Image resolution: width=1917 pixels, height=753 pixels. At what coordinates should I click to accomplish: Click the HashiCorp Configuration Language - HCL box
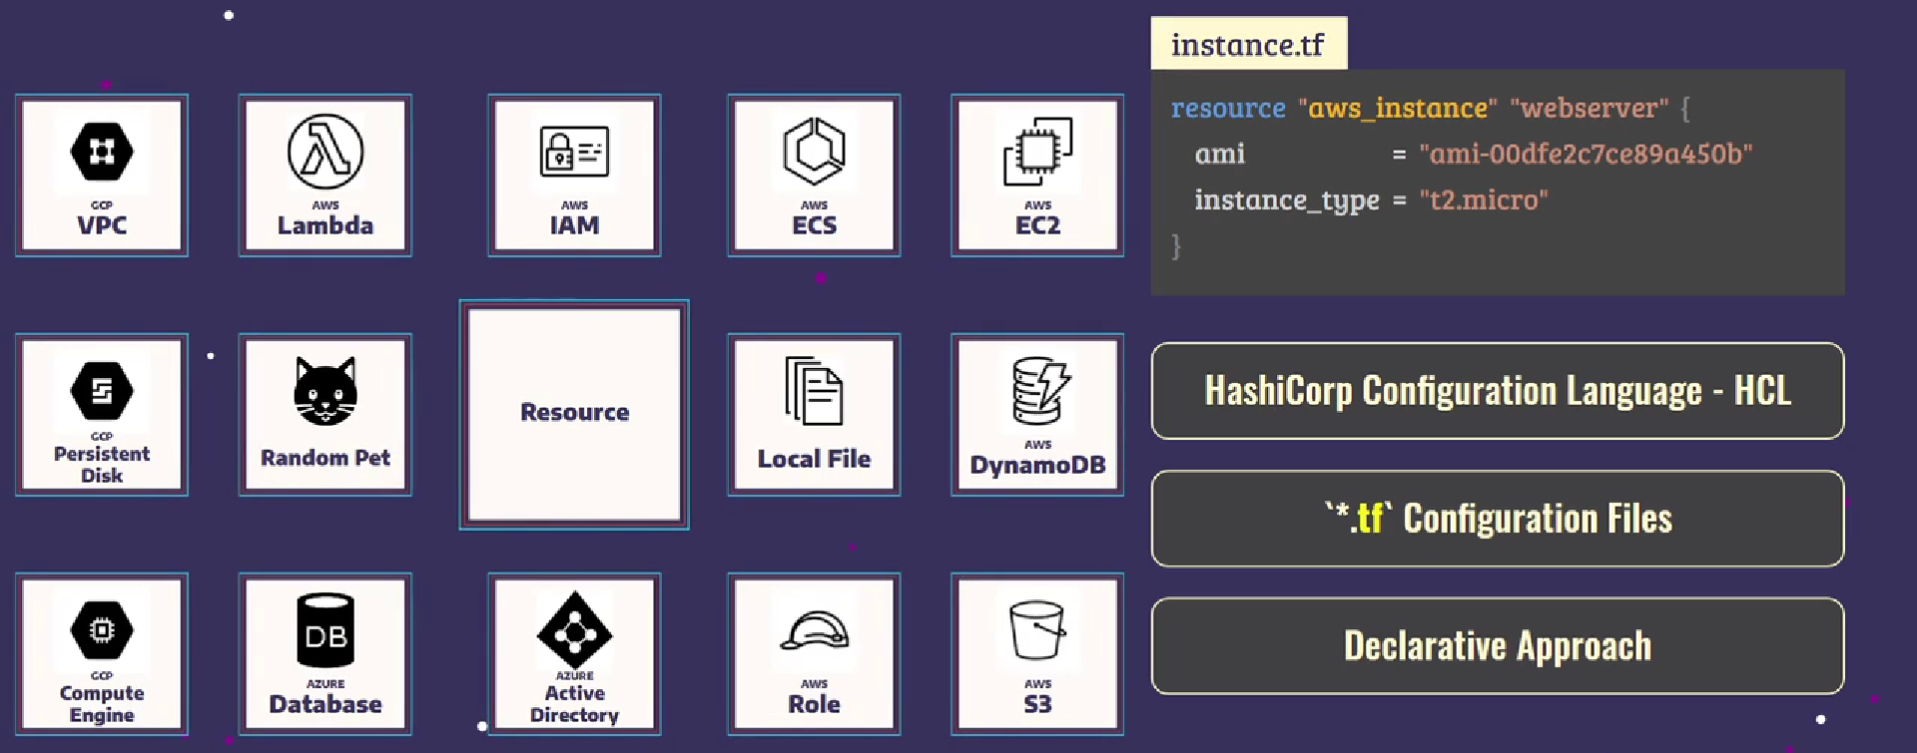[x=1498, y=391]
